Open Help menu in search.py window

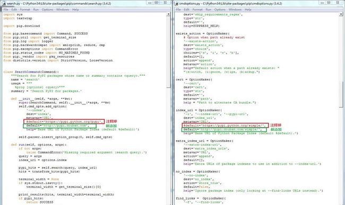[75, 10]
